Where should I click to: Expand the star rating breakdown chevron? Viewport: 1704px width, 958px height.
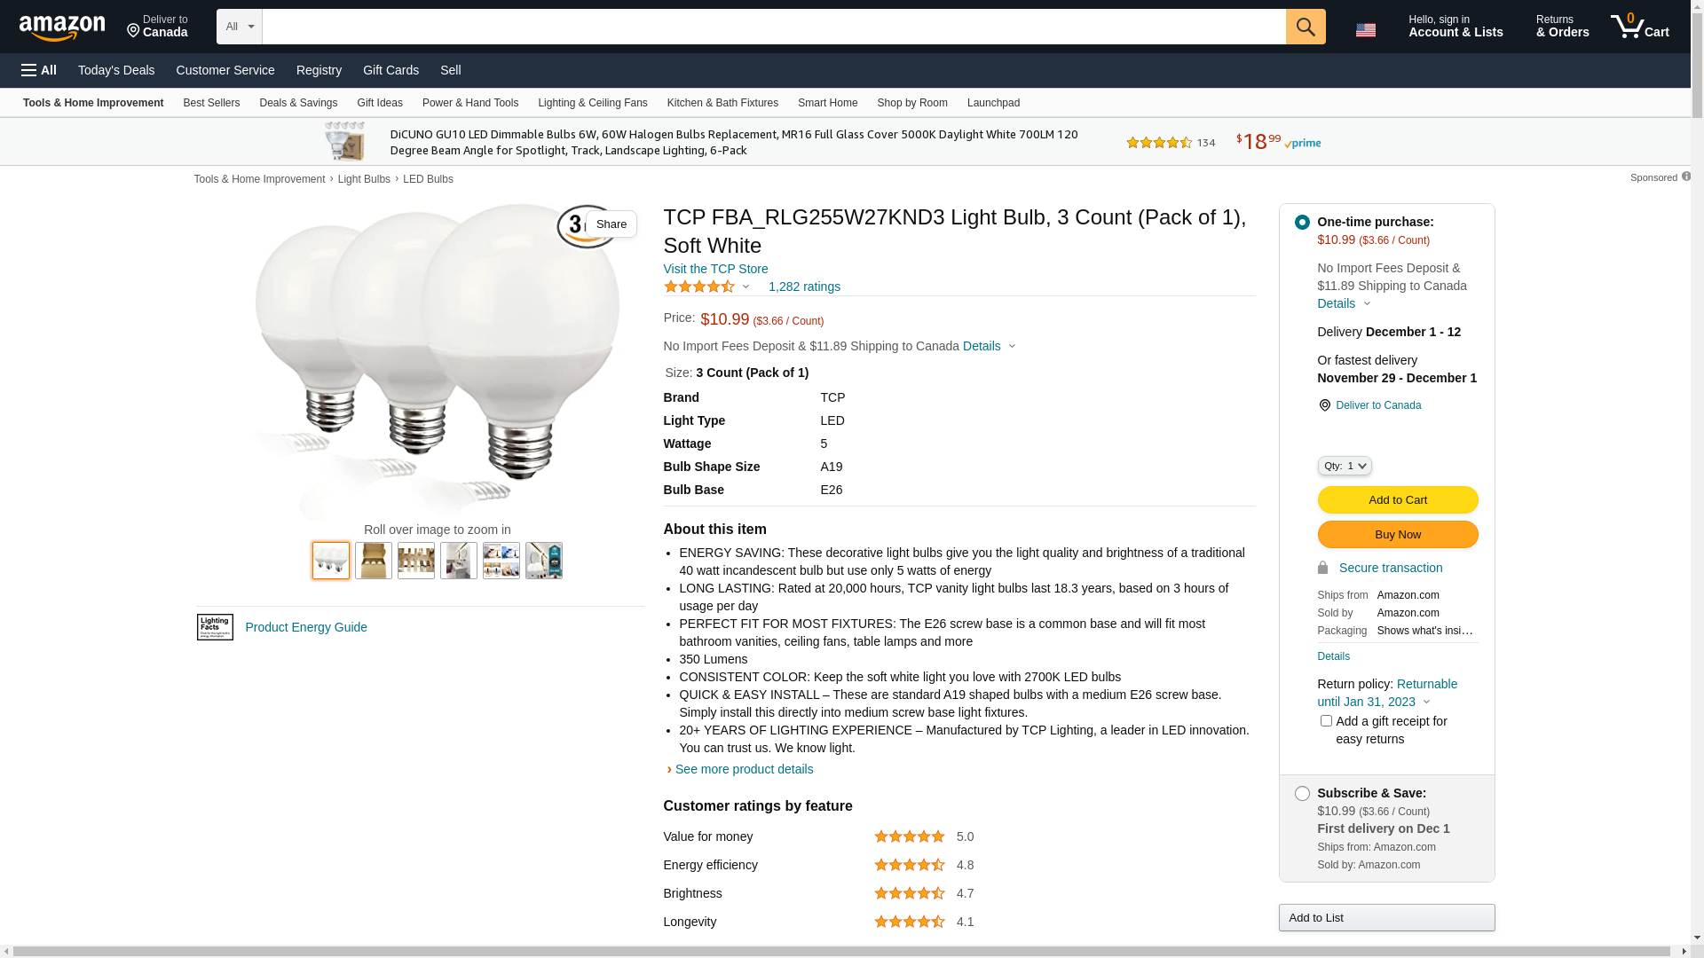tap(745, 287)
